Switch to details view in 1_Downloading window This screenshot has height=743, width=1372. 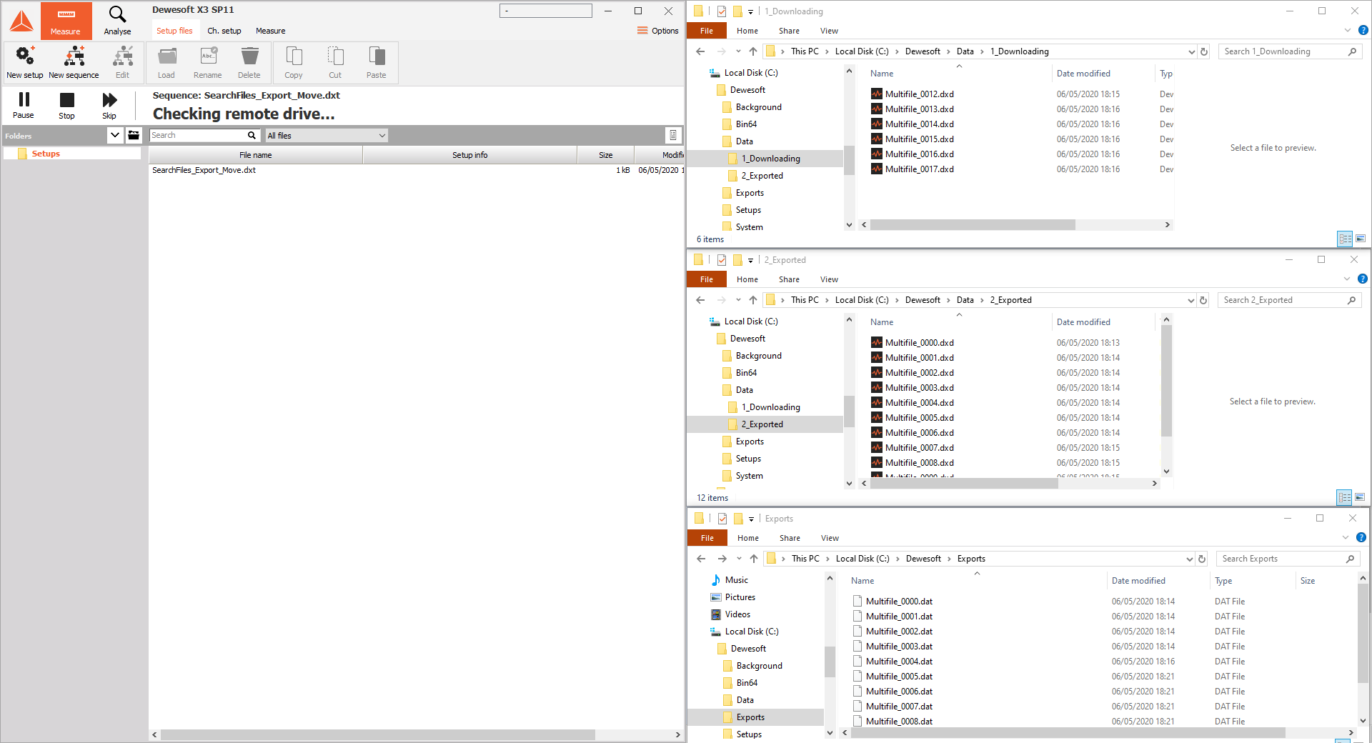[1345, 239]
